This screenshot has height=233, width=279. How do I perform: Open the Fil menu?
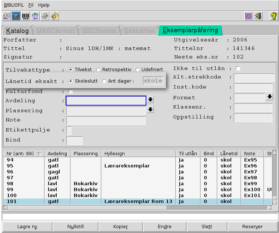[x=30, y=5]
